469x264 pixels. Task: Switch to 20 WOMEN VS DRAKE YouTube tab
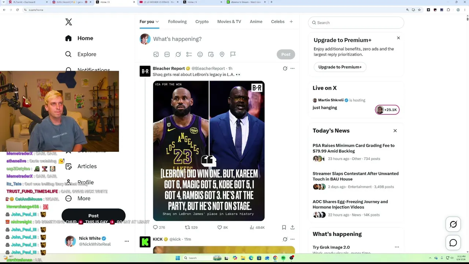pos(159,2)
